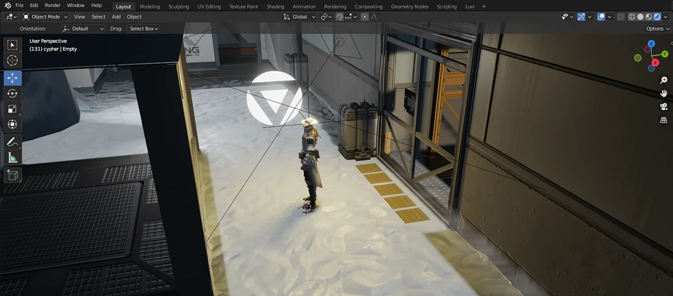Open snapping options dropdown

(x=352, y=17)
